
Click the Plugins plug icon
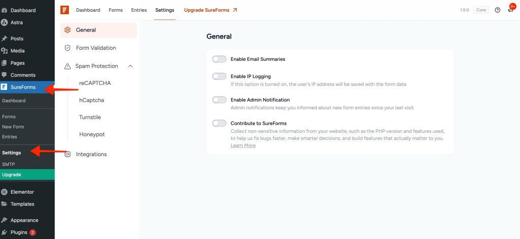tap(4, 232)
